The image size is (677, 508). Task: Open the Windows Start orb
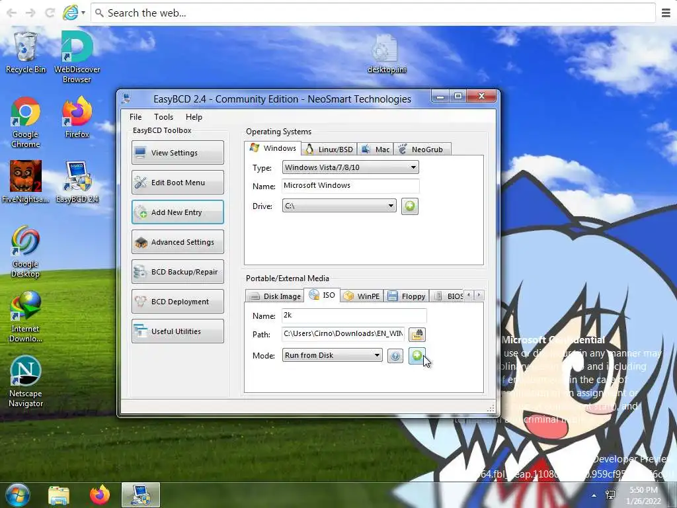click(x=18, y=495)
